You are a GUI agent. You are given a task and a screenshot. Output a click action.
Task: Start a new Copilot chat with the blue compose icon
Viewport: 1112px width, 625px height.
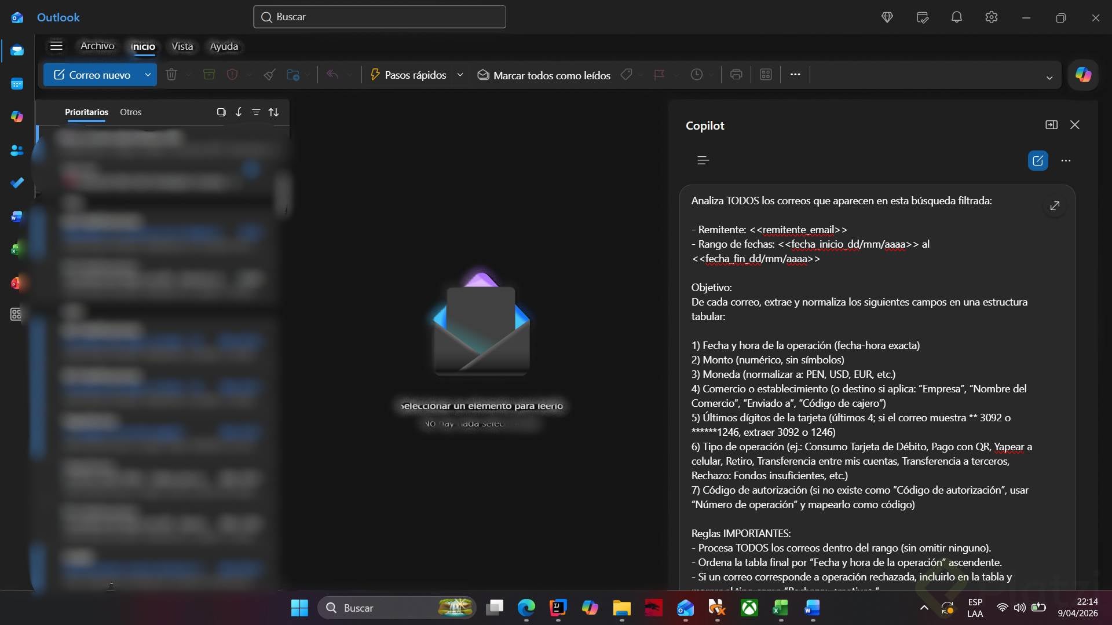(x=1037, y=160)
